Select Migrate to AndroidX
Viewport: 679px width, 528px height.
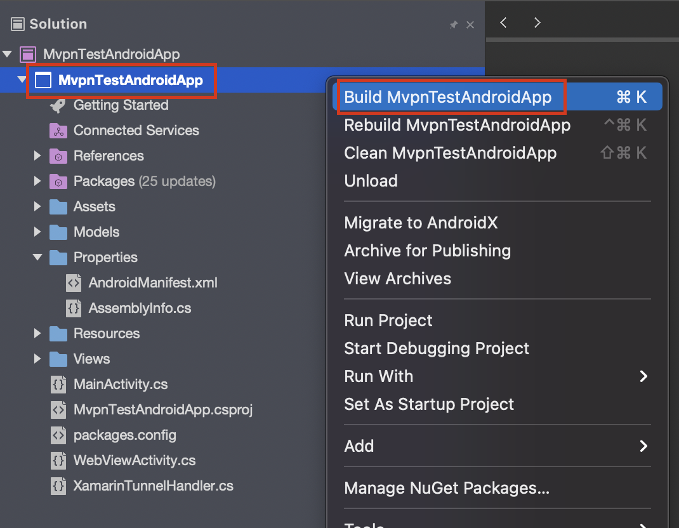[497, 223]
